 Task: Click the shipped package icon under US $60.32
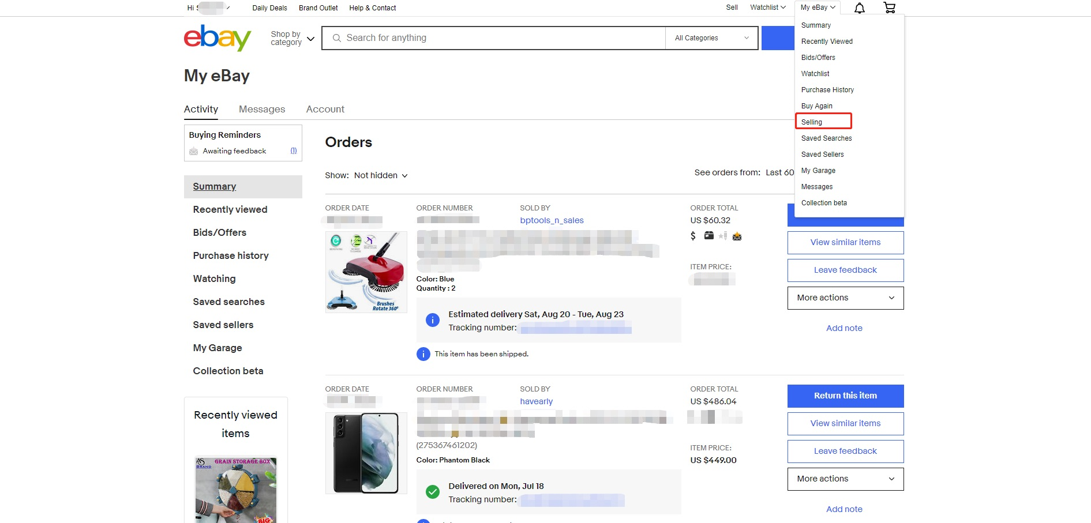[x=708, y=236]
